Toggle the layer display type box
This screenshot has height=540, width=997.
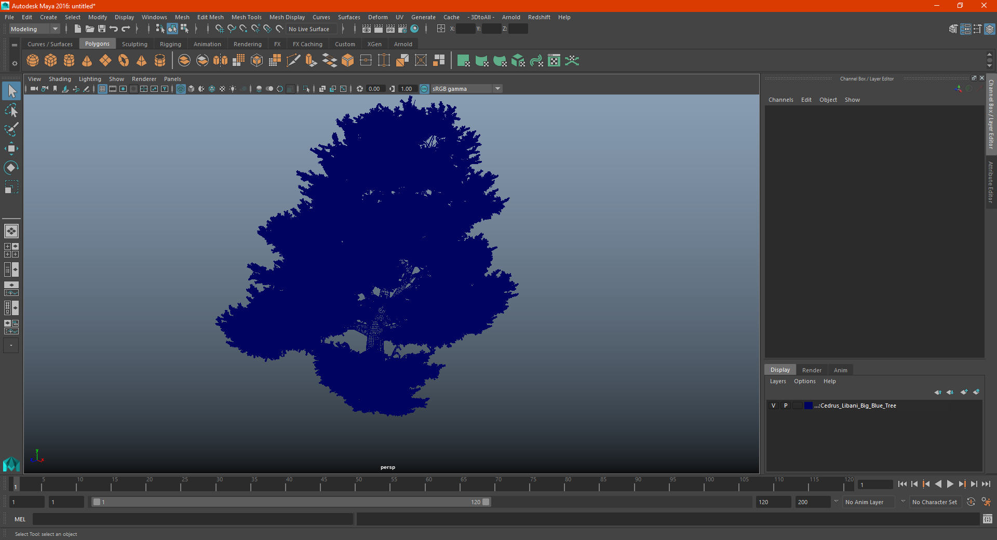pyautogui.click(x=798, y=406)
